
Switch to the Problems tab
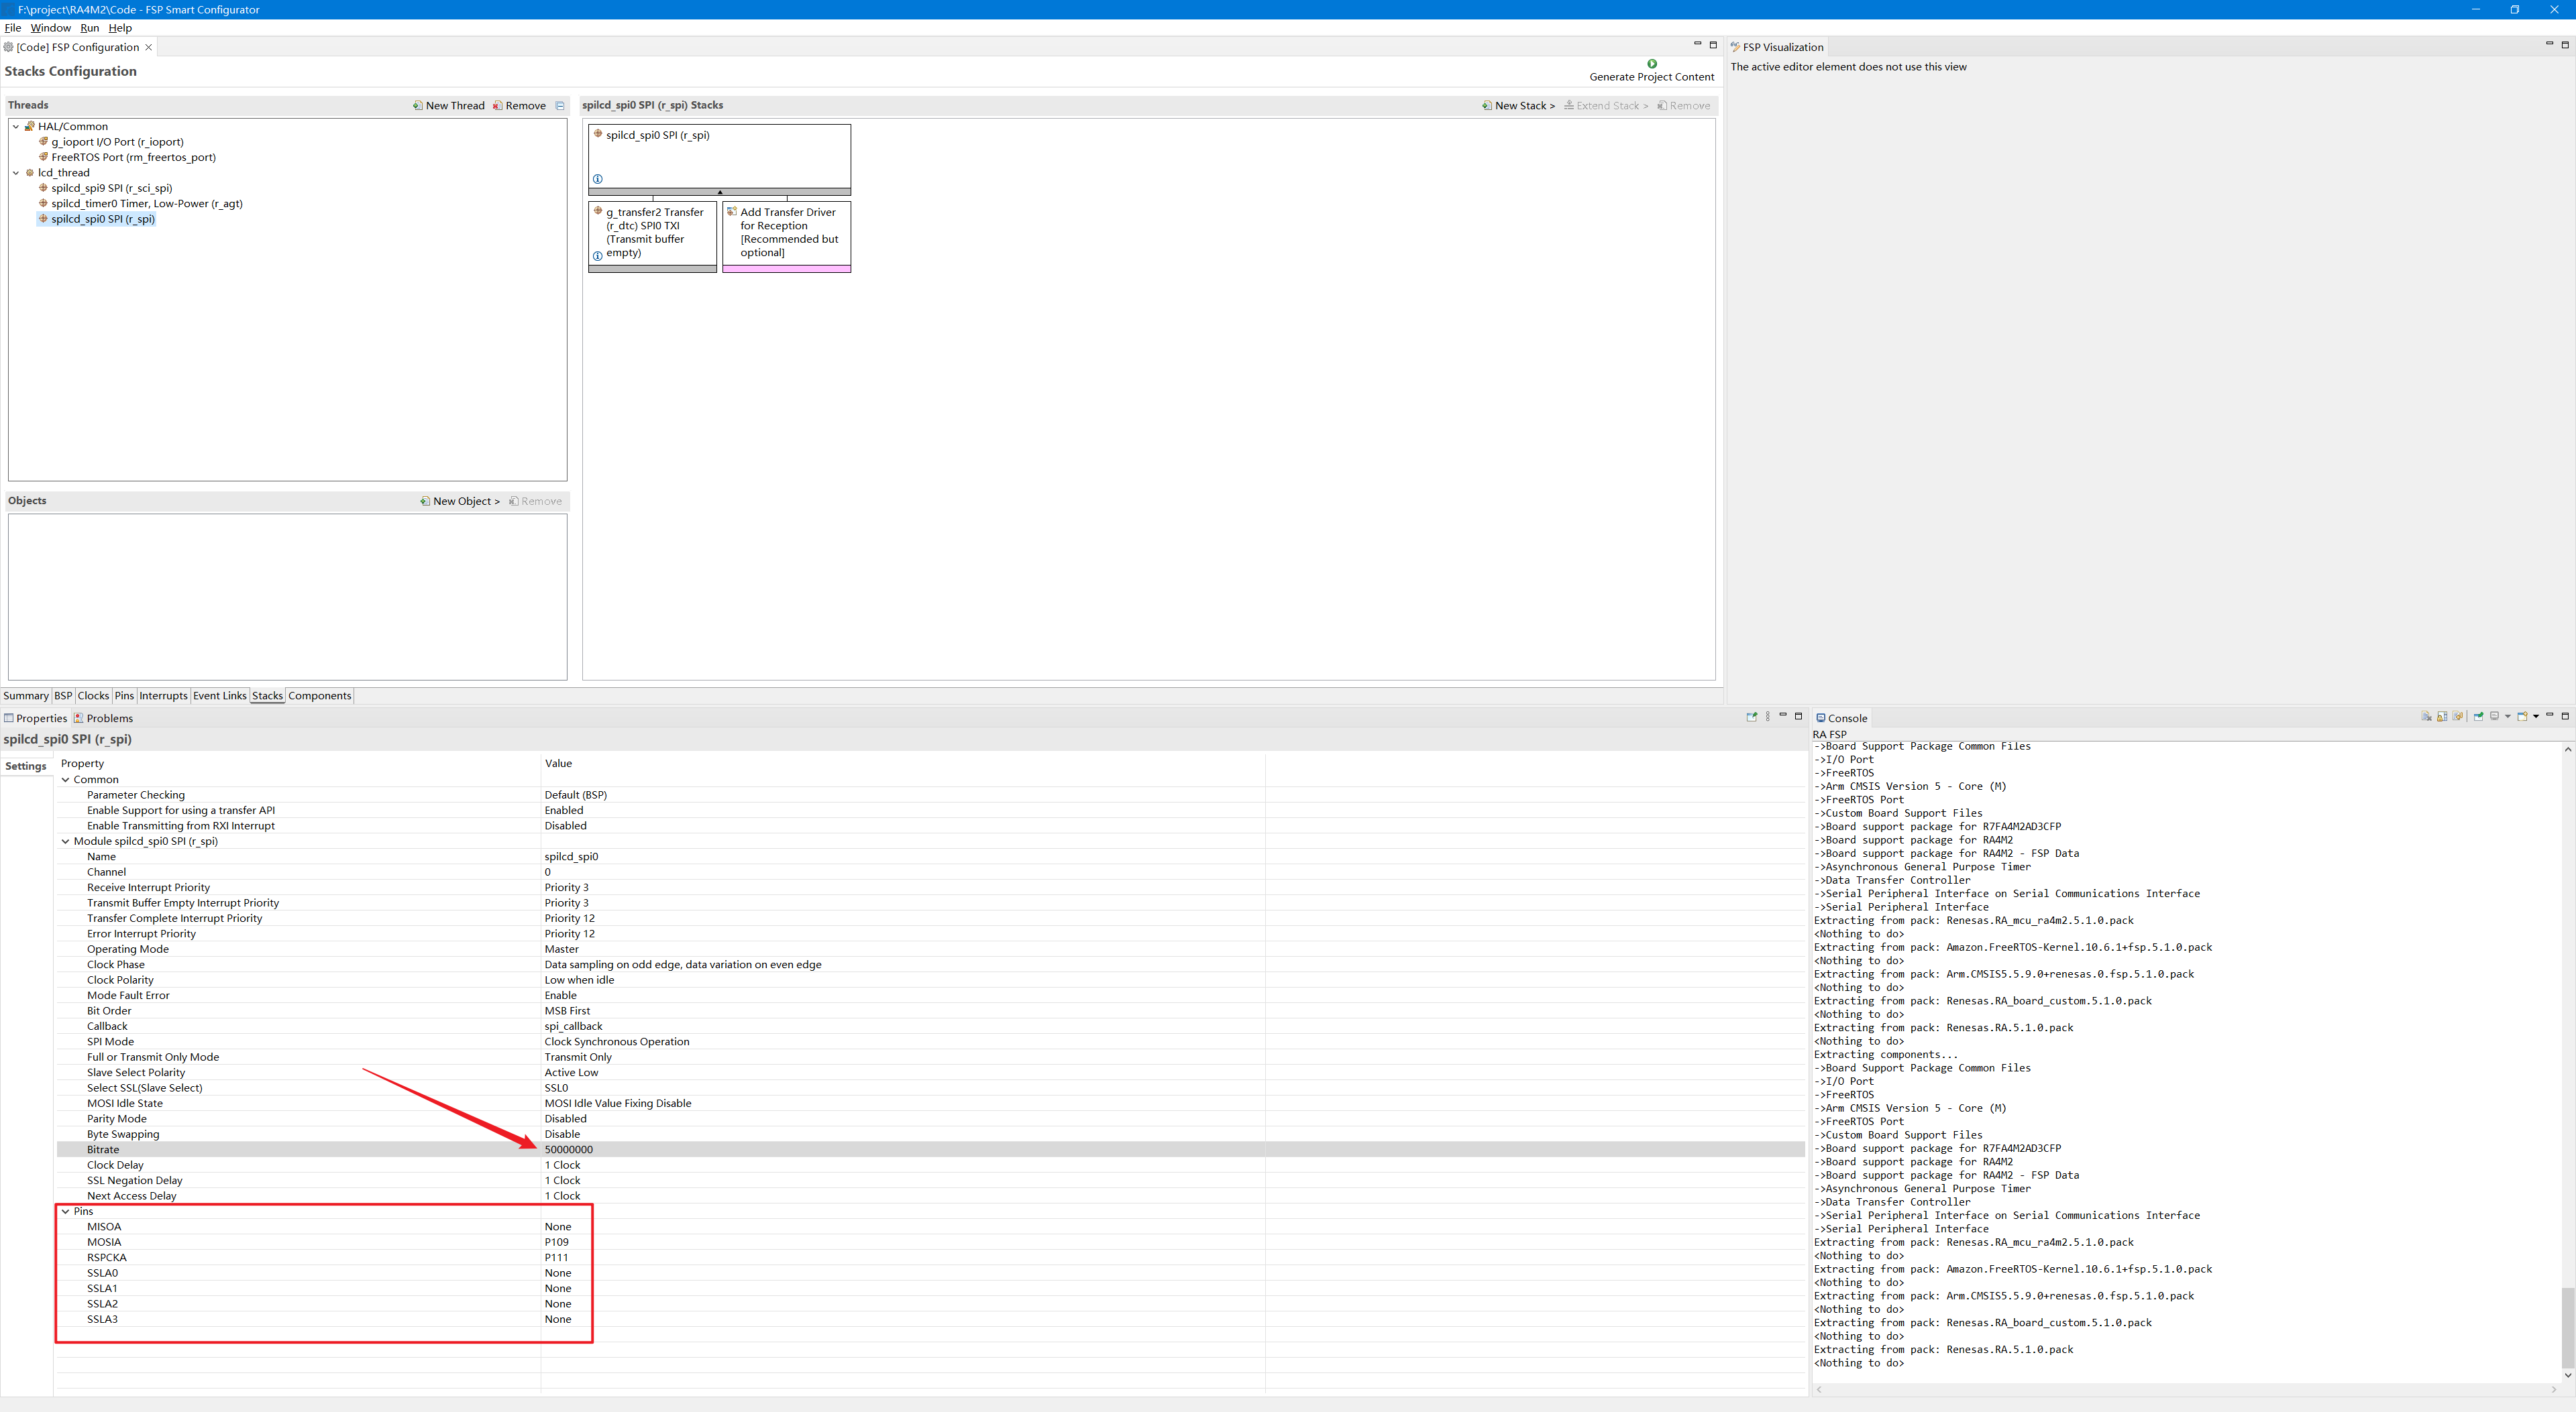coord(103,719)
